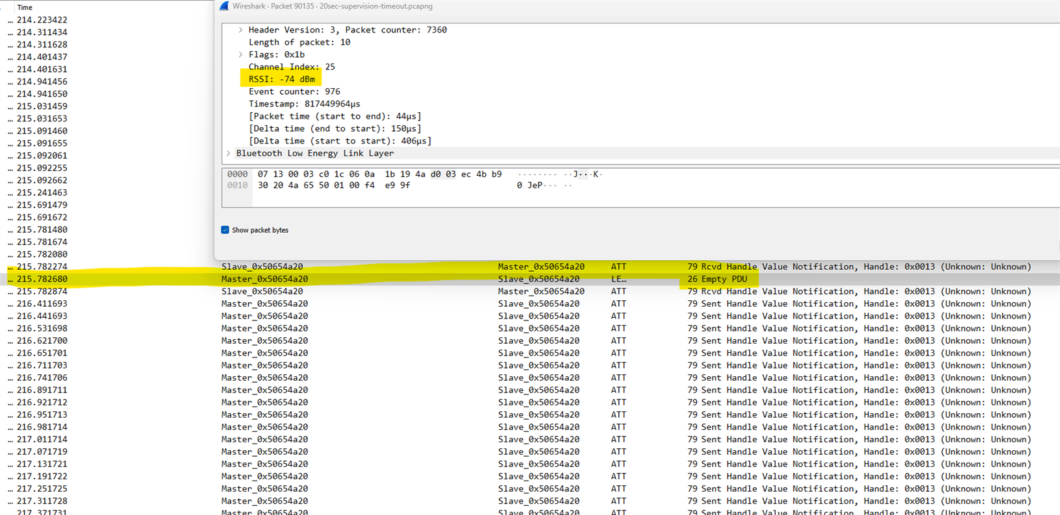Select the packet row at time 216.441693
Image resolution: width=1060 pixels, height=515 pixels.
coord(530,316)
